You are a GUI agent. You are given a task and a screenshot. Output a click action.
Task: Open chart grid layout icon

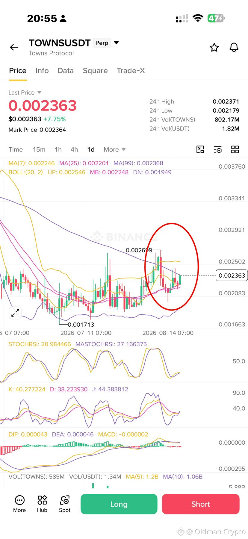click(235, 149)
